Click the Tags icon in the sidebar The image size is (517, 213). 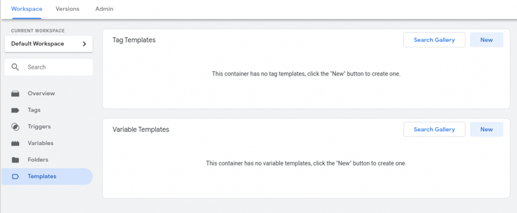pyautogui.click(x=15, y=110)
